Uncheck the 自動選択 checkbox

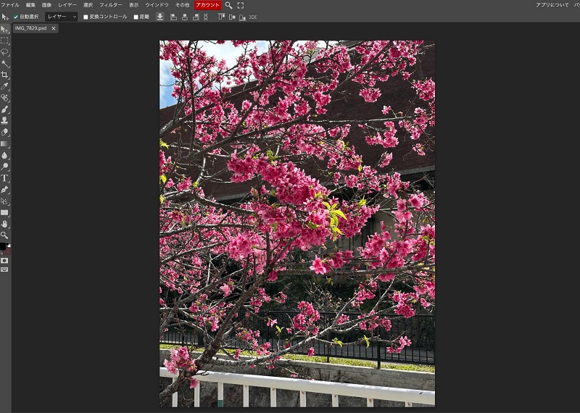click(16, 17)
